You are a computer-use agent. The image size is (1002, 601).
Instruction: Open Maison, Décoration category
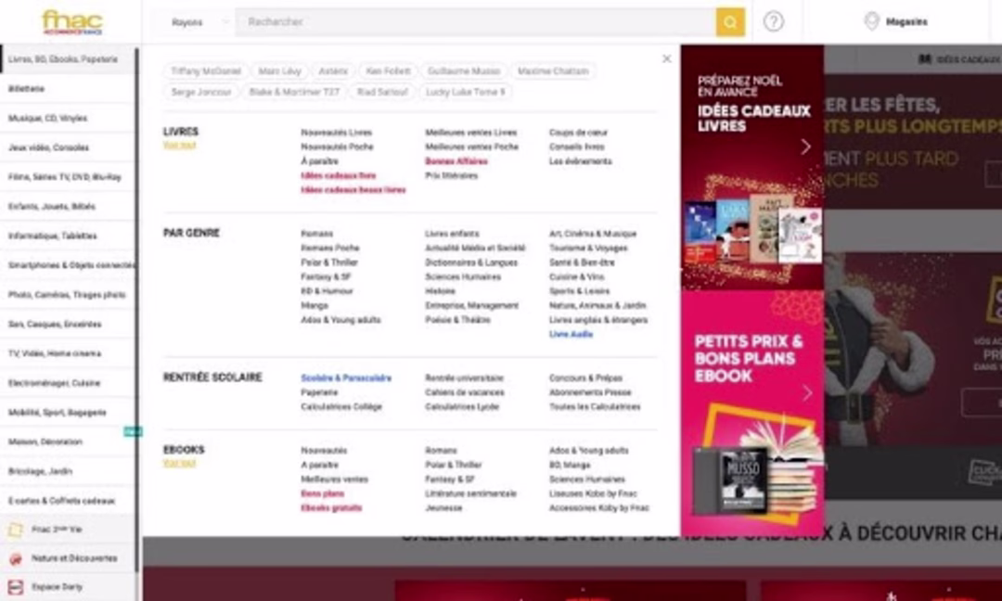click(67, 441)
